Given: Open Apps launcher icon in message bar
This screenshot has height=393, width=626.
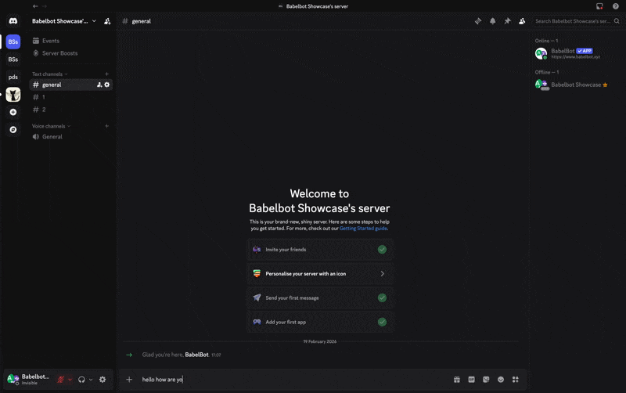Looking at the screenshot, I should (x=516, y=380).
